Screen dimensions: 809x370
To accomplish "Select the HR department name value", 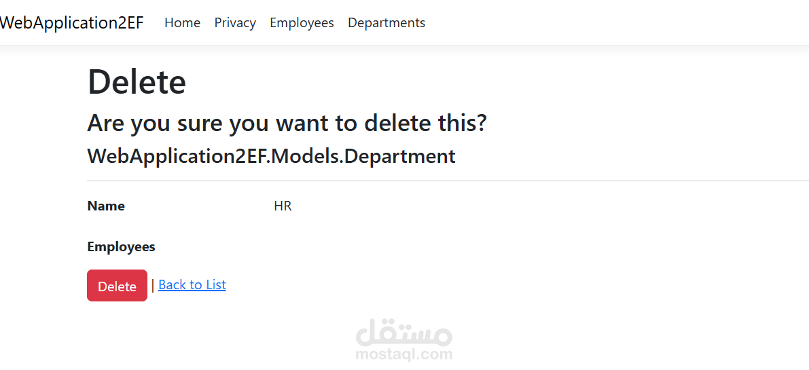I will point(283,206).
